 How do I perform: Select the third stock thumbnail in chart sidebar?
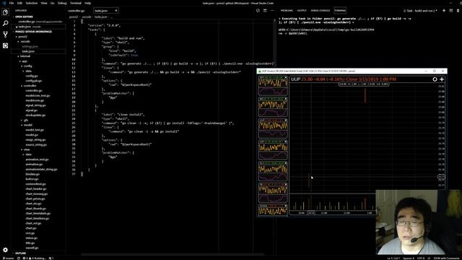pos(273,129)
